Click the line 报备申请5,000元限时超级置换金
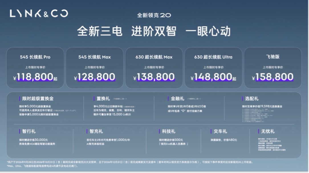 (39, 114)
